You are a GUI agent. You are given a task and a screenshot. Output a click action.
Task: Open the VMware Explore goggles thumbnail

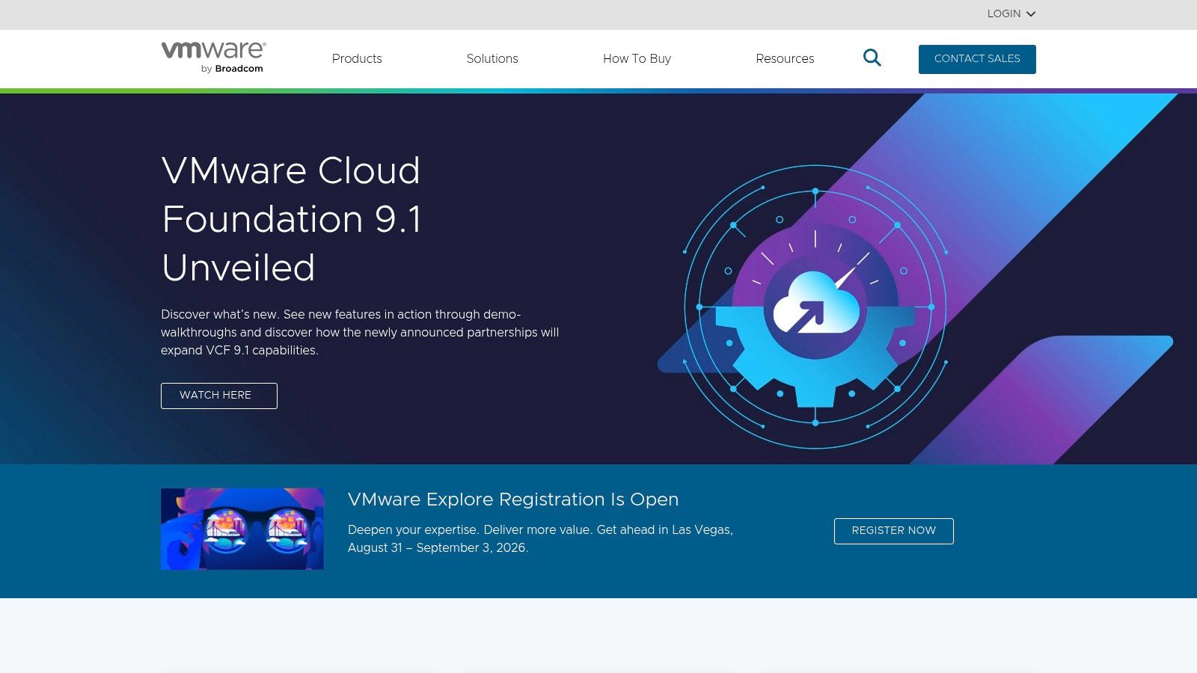(242, 529)
